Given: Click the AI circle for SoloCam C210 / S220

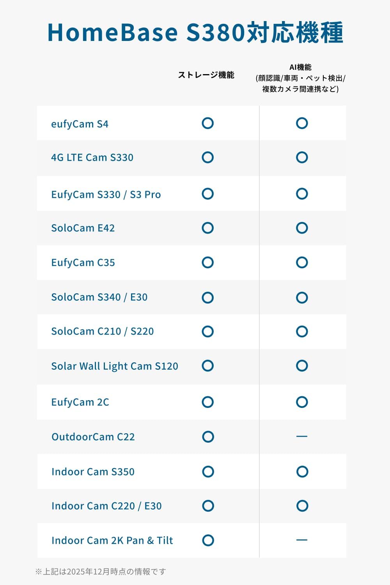Looking at the screenshot, I should (302, 331).
